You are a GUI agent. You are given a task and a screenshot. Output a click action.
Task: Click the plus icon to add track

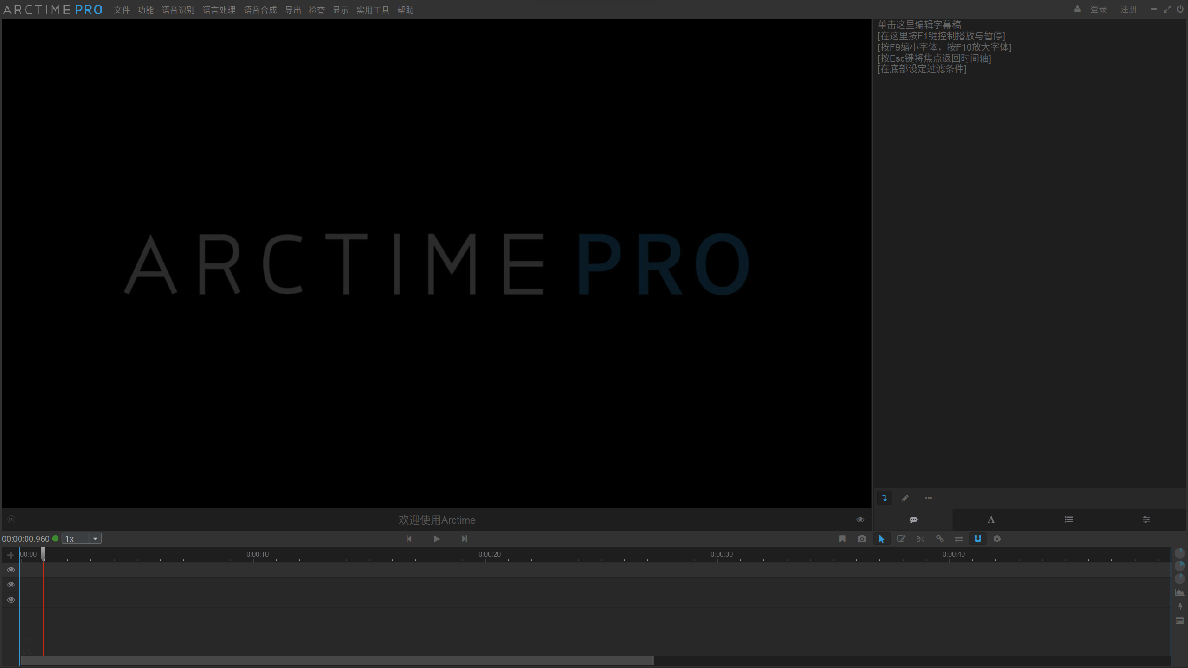pos(11,555)
